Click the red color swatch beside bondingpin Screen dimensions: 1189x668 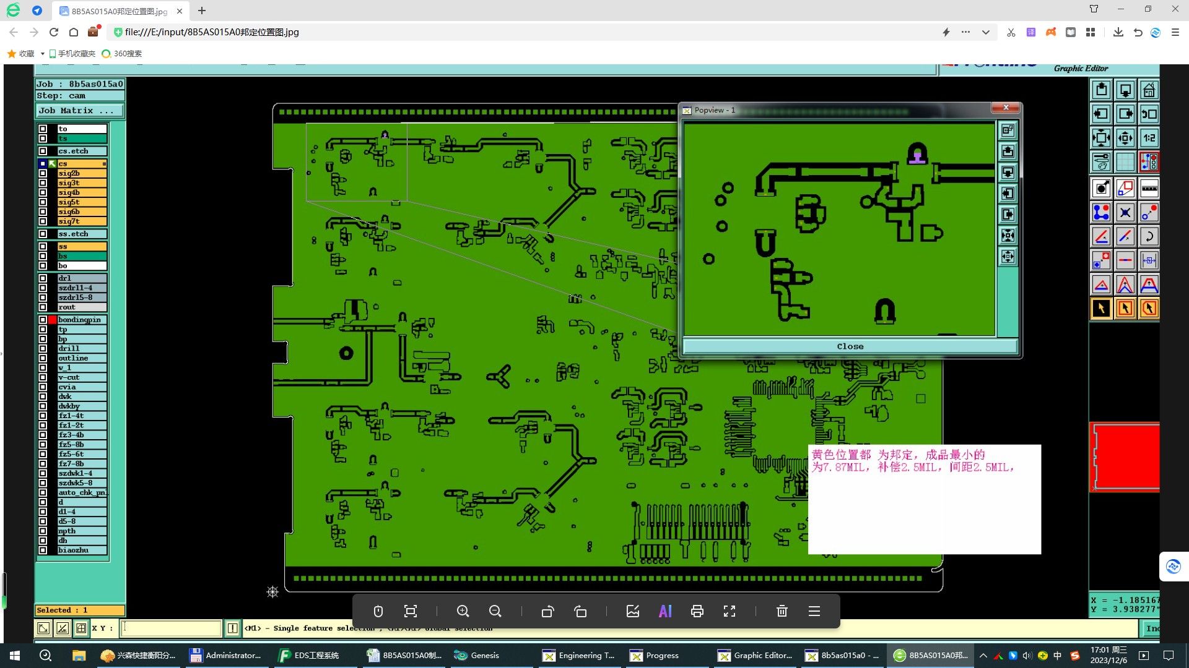[x=53, y=320]
